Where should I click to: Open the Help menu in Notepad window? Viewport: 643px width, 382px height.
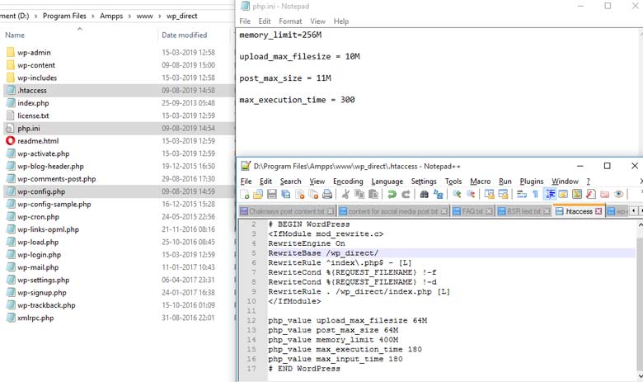coord(340,21)
